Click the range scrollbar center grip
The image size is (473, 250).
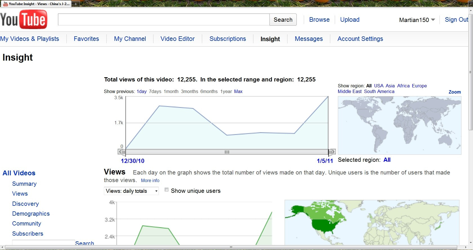pyautogui.click(x=227, y=152)
